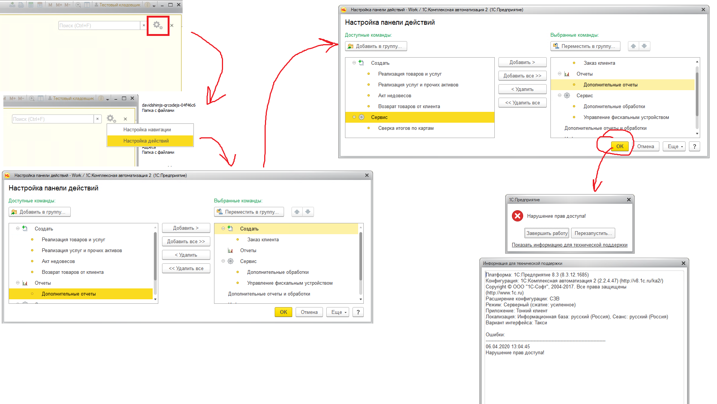Viewport: 717px width, 404px height.
Task: Open help ? button in the upper dialog
Action: click(x=695, y=146)
